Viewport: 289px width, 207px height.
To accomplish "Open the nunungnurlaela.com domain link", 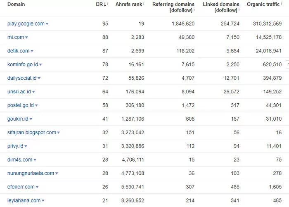I will tap(31, 174).
